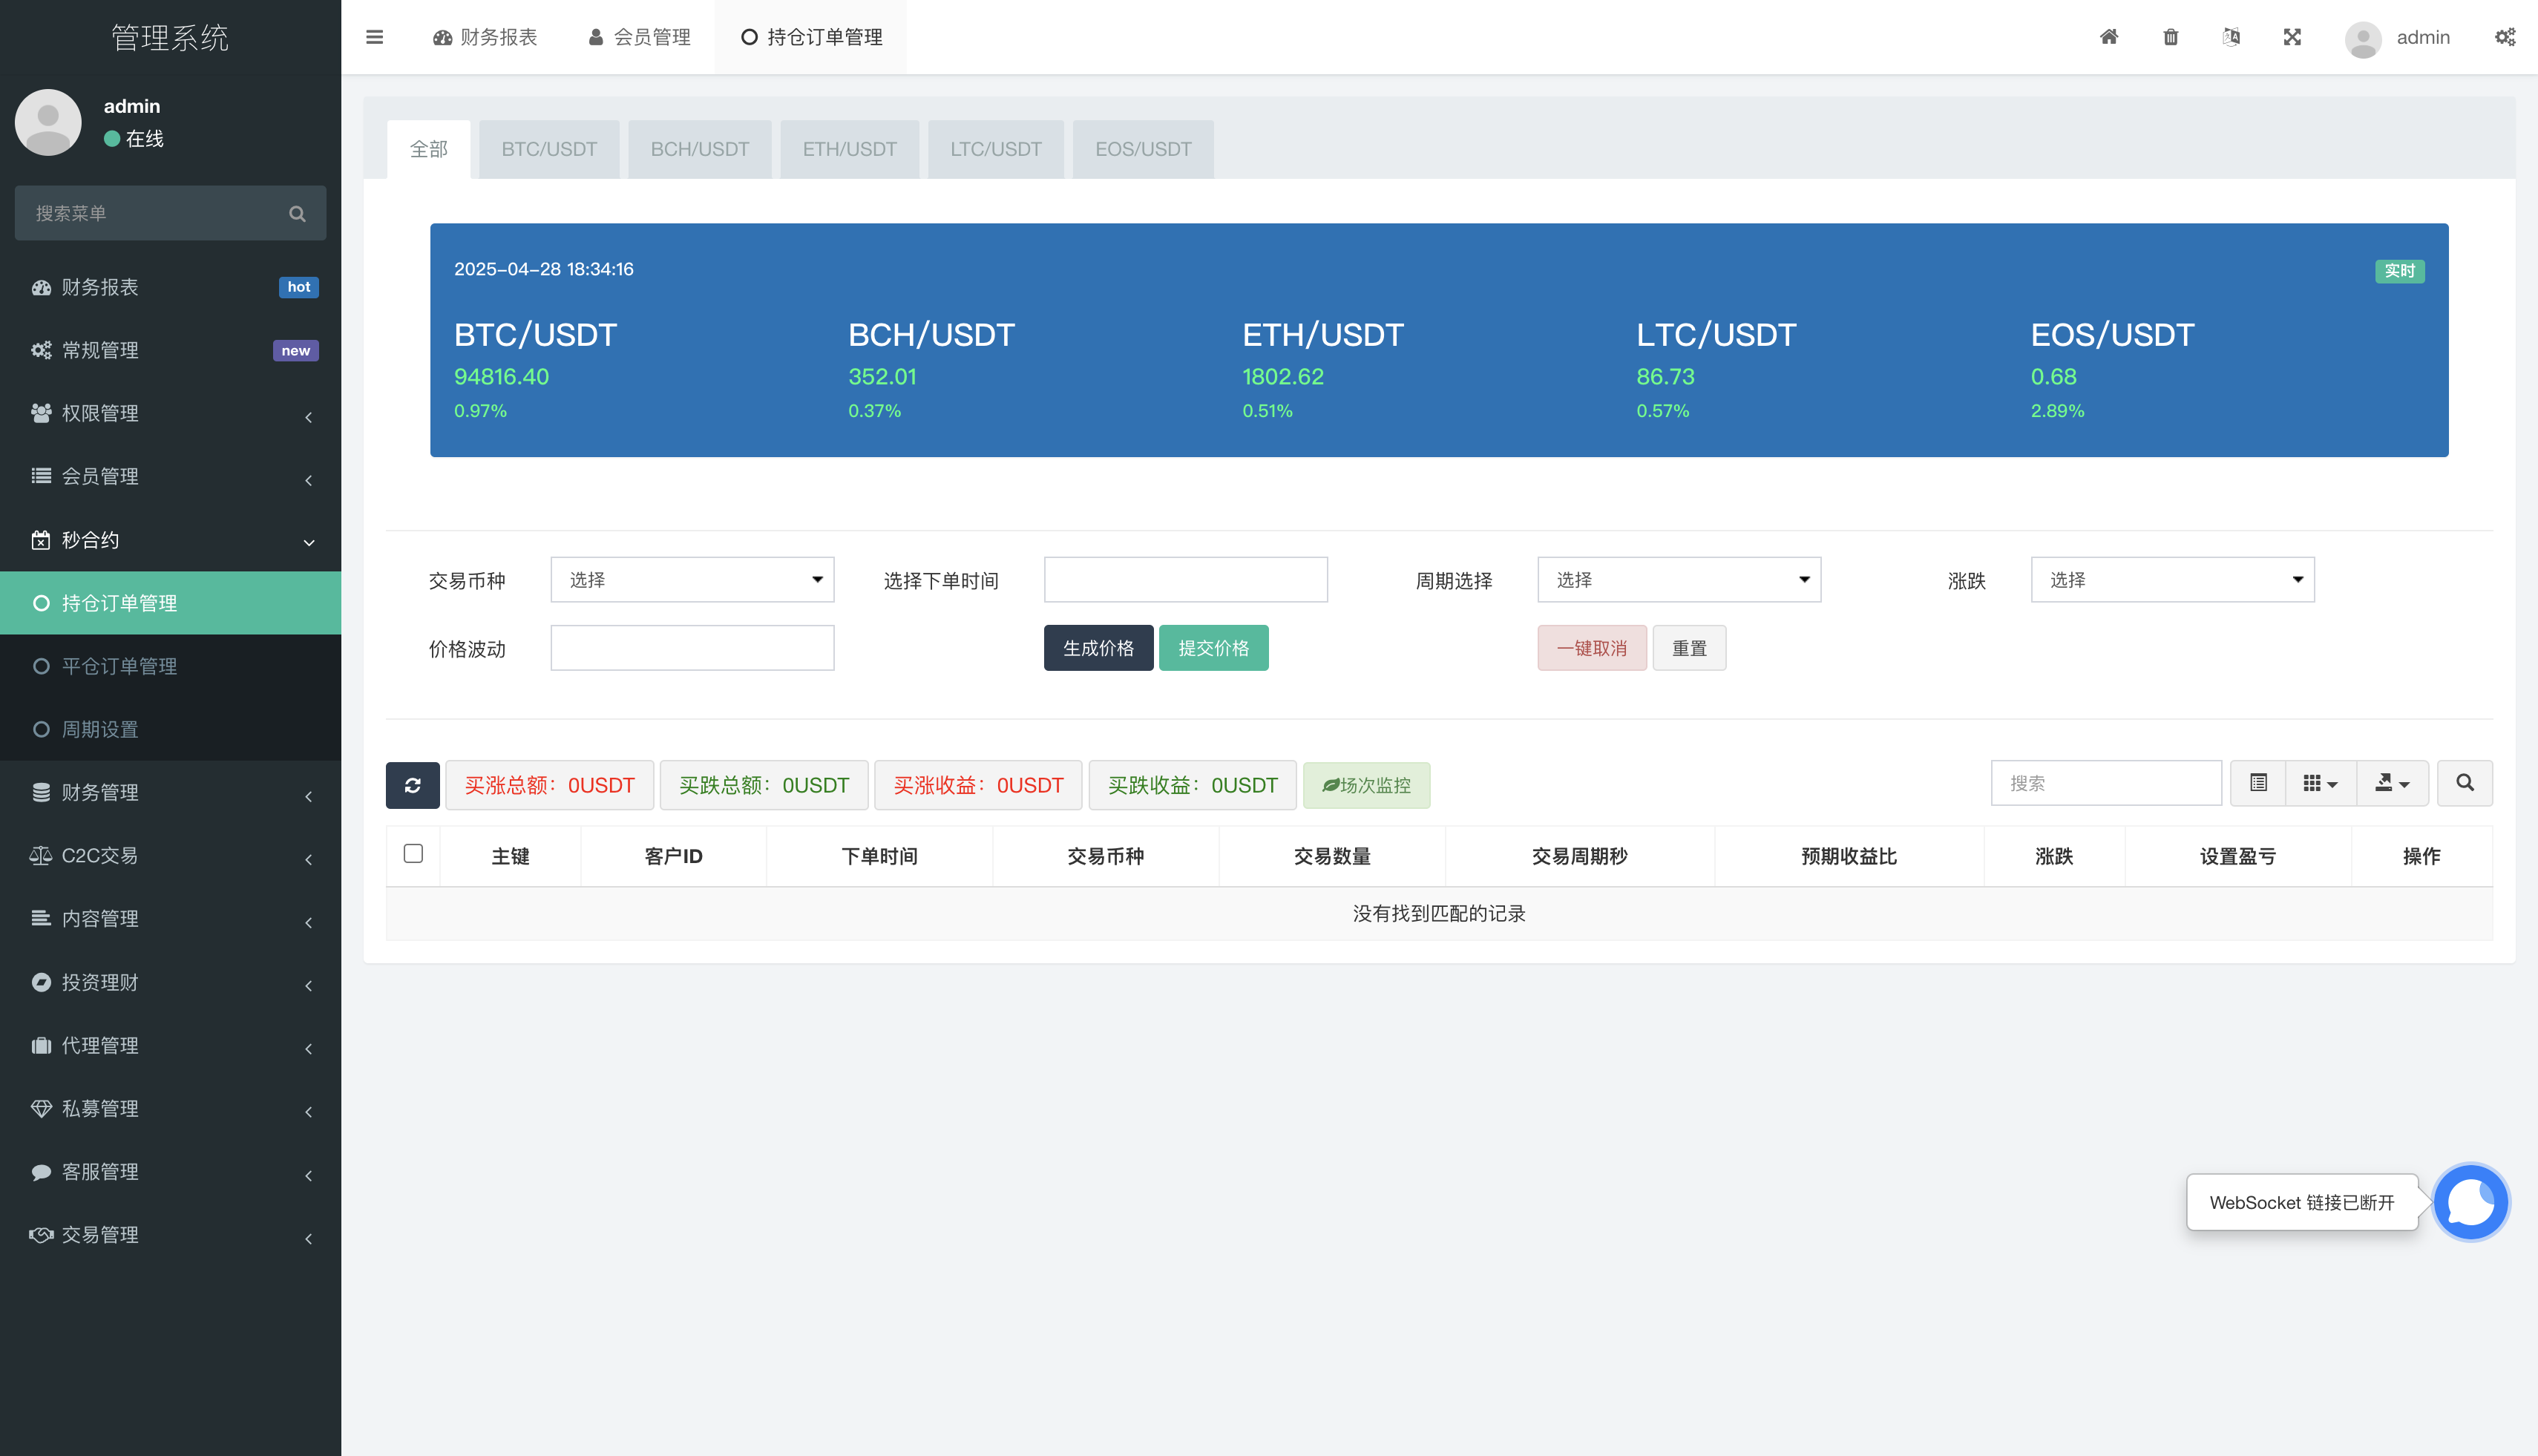Open the 周期选择 select dropdown
Viewport: 2538px width, 1456px height.
[1678, 580]
